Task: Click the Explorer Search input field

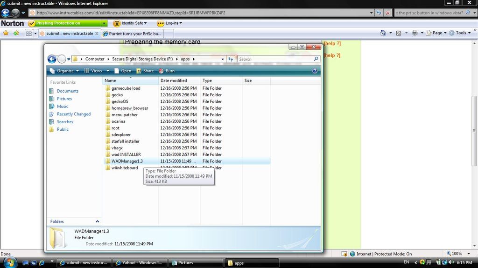Action: tap(275, 59)
